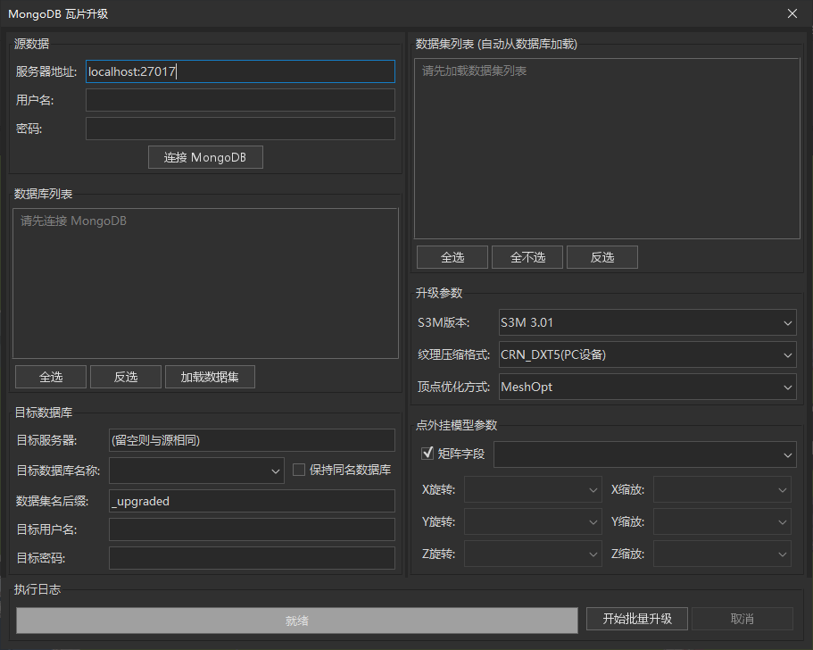Click 全选 under the database list

point(51,377)
